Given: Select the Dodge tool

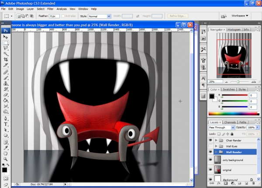Looking at the screenshot, I should click(x=6, y=111).
